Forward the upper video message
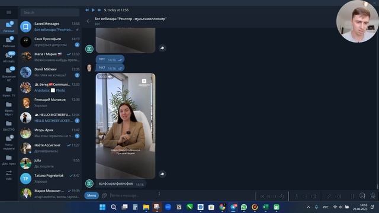This screenshot has width=379, height=213. tap(162, 48)
